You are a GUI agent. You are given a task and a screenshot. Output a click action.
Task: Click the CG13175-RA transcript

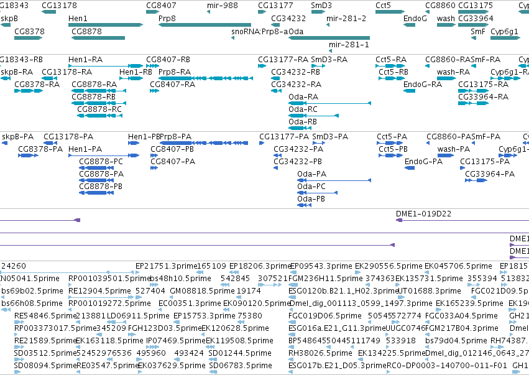[473, 91]
